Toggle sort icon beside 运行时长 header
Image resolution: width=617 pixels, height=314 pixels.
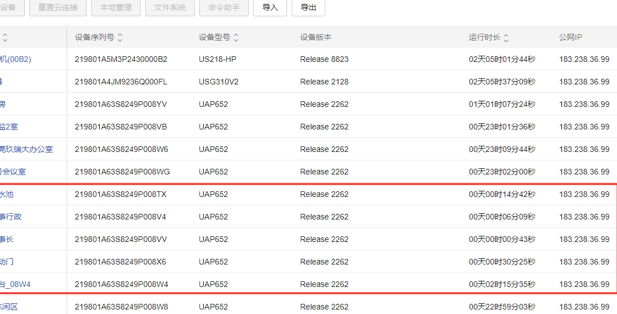(506, 38)
